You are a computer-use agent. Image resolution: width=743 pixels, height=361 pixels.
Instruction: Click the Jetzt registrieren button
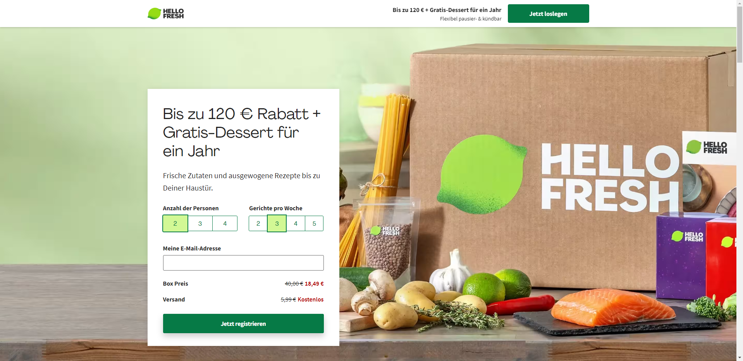click(243, 324)
